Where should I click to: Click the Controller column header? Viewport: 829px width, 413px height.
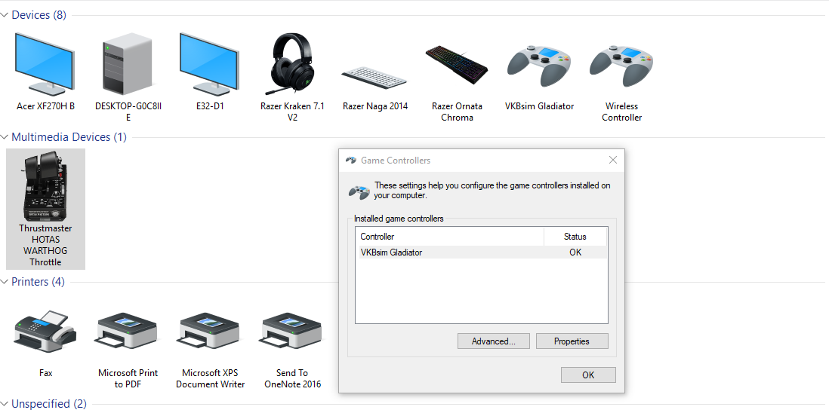[x=449, y=237]
